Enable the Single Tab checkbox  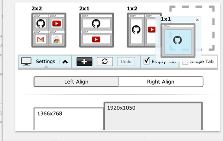(185, 62)
